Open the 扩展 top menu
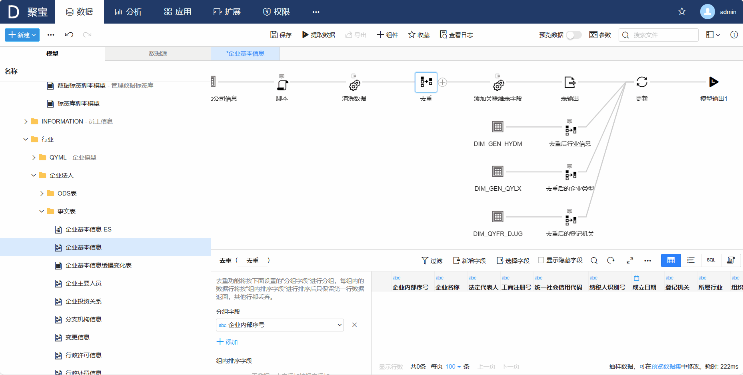Viewport: 743px width, 375px height. click(227, 12)
